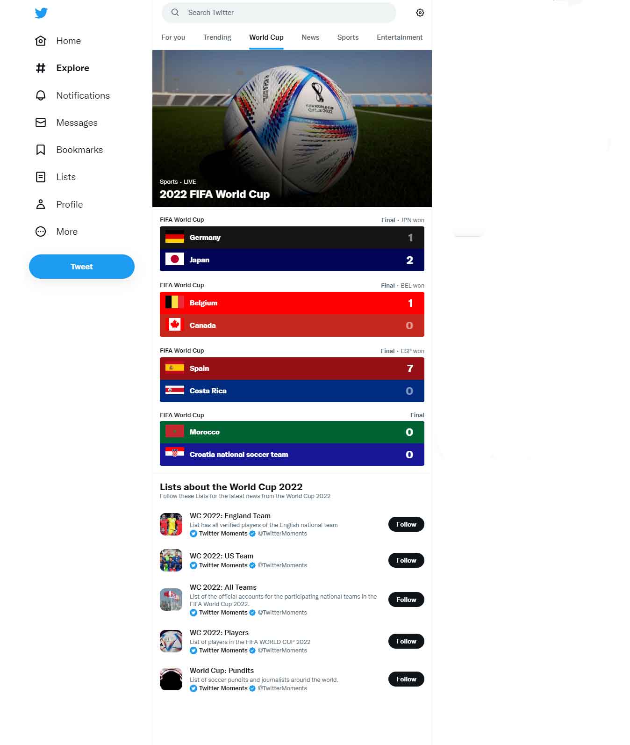630x745 pixels.
Task: Click the blue Tweet button
Action: tap(82, 267)
